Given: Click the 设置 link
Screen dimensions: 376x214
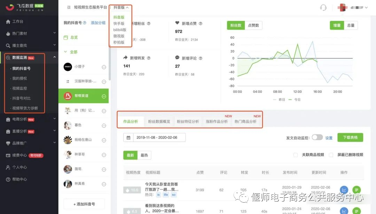Looking at the screenshot, I should pos(329,138).
